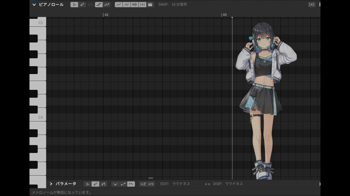The image size is (350, 196).
Task: Open EDIT ラウドネス parameter dropdown
Action: pos(175,184)
